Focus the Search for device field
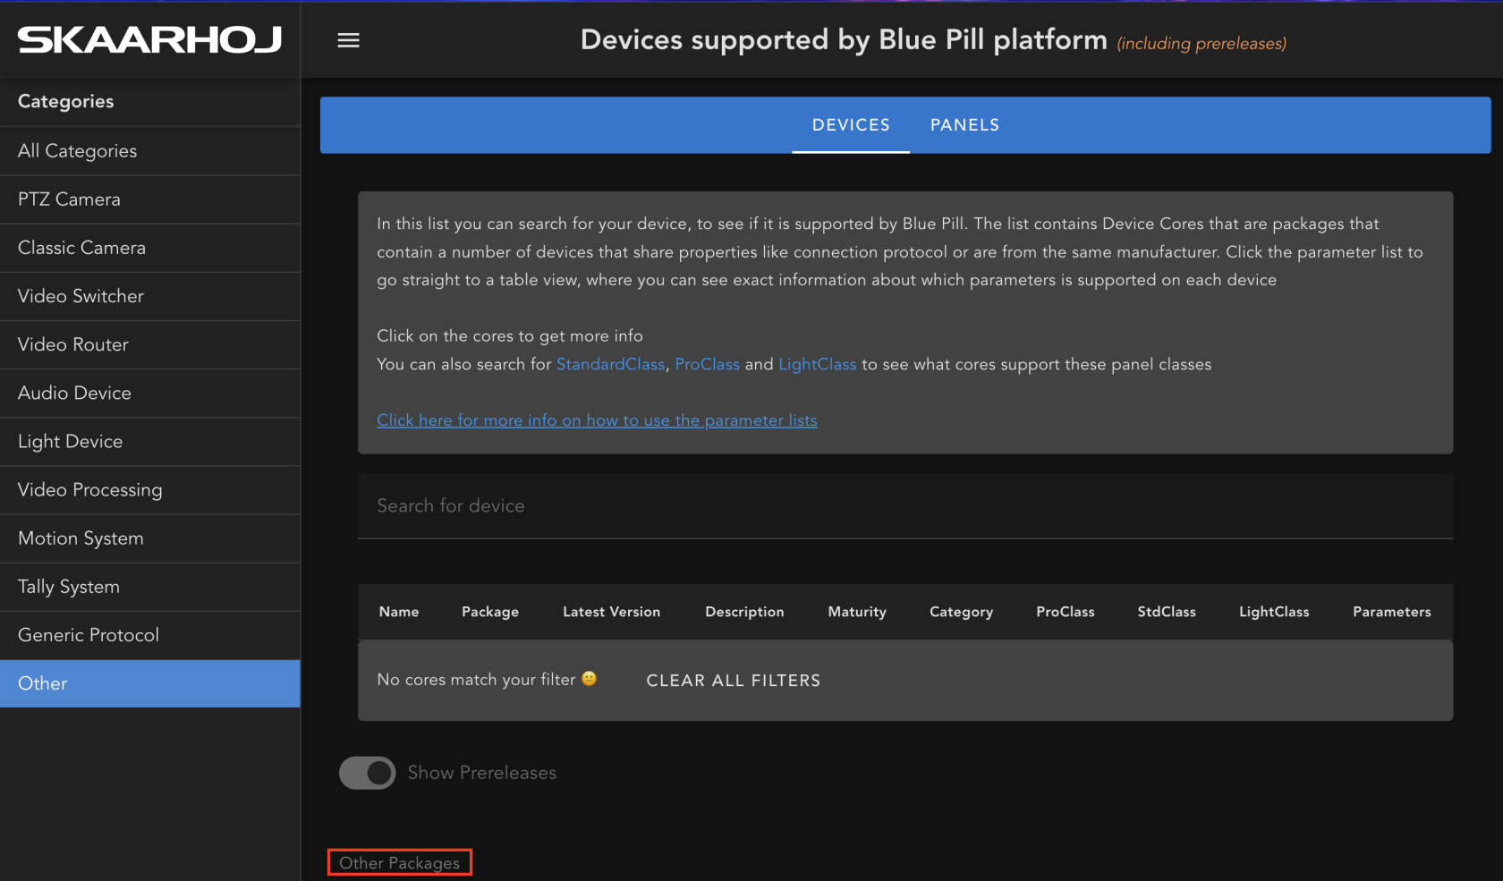 tap(905, 506)
